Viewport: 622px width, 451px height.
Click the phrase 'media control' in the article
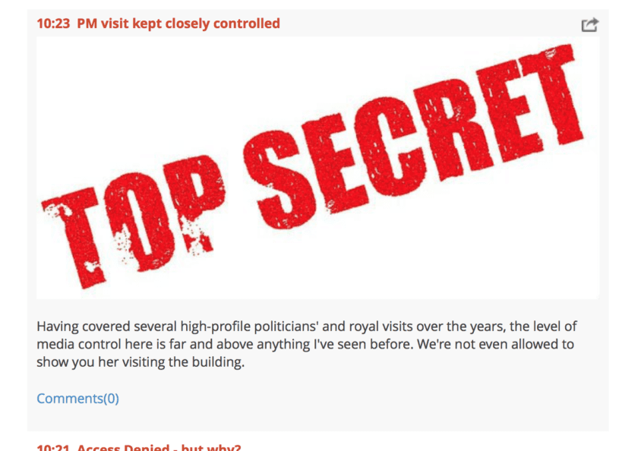(x=78, y=344)
